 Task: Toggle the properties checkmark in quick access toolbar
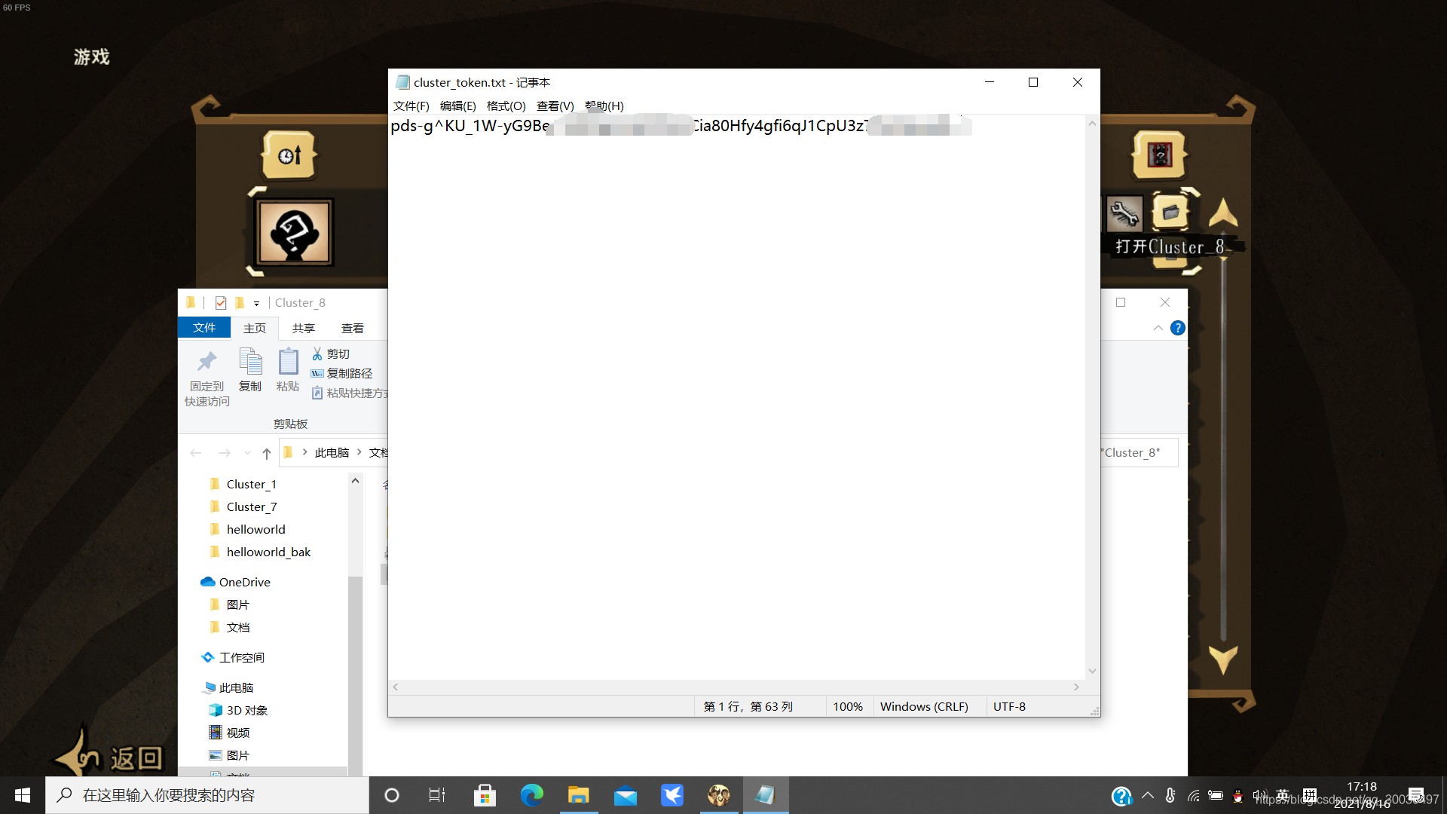click(221, 303)
